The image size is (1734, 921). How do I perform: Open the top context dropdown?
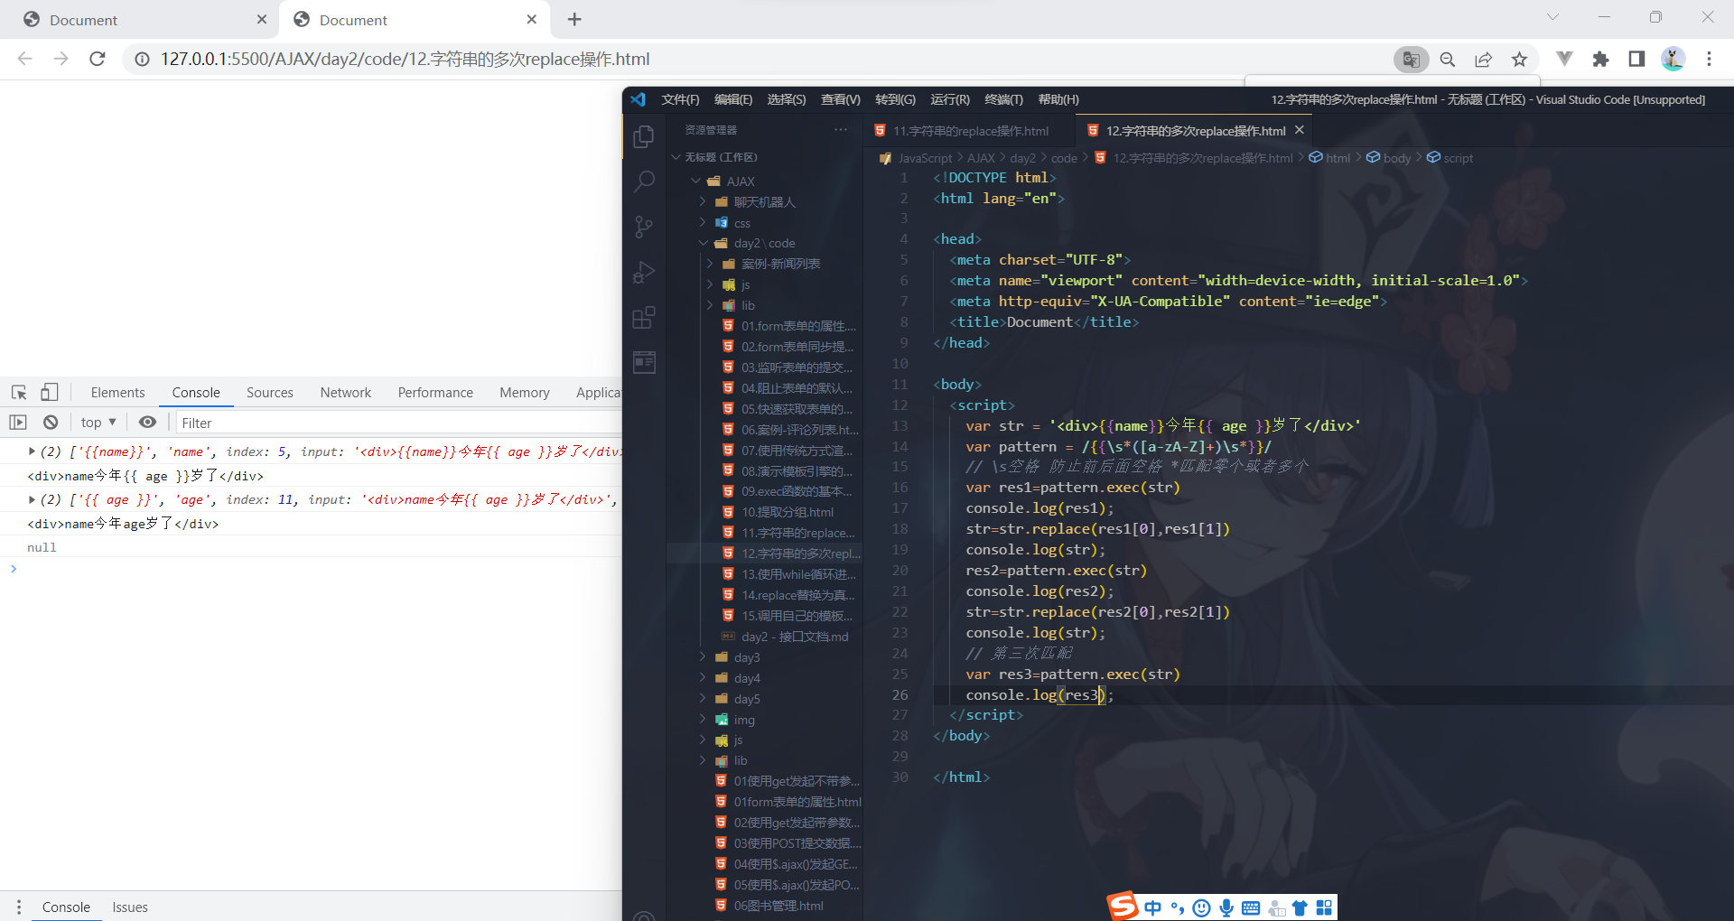coord(98,422)
